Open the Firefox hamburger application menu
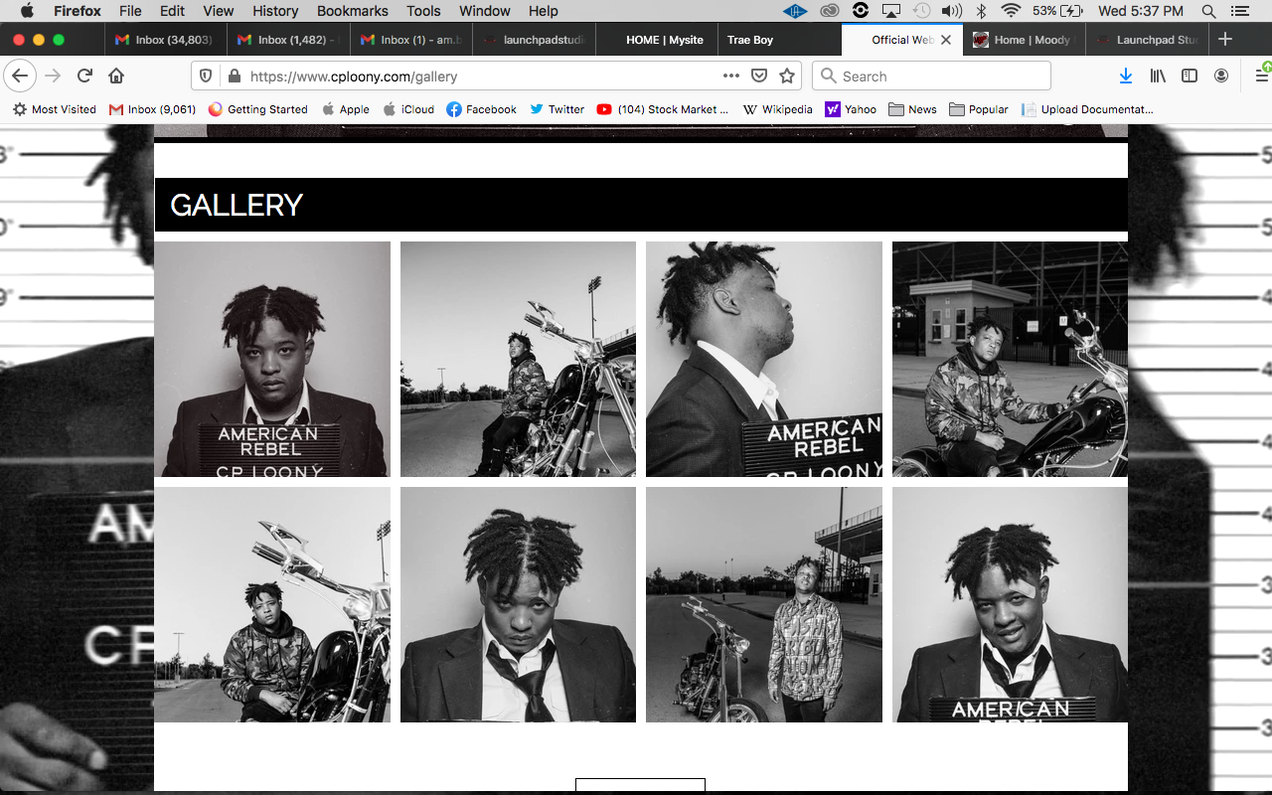Screen dimensions: 1272x795 click(x=1261, y=76)
